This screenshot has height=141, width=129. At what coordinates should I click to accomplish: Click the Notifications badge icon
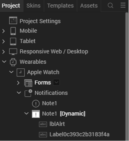[x=28, y=93]
